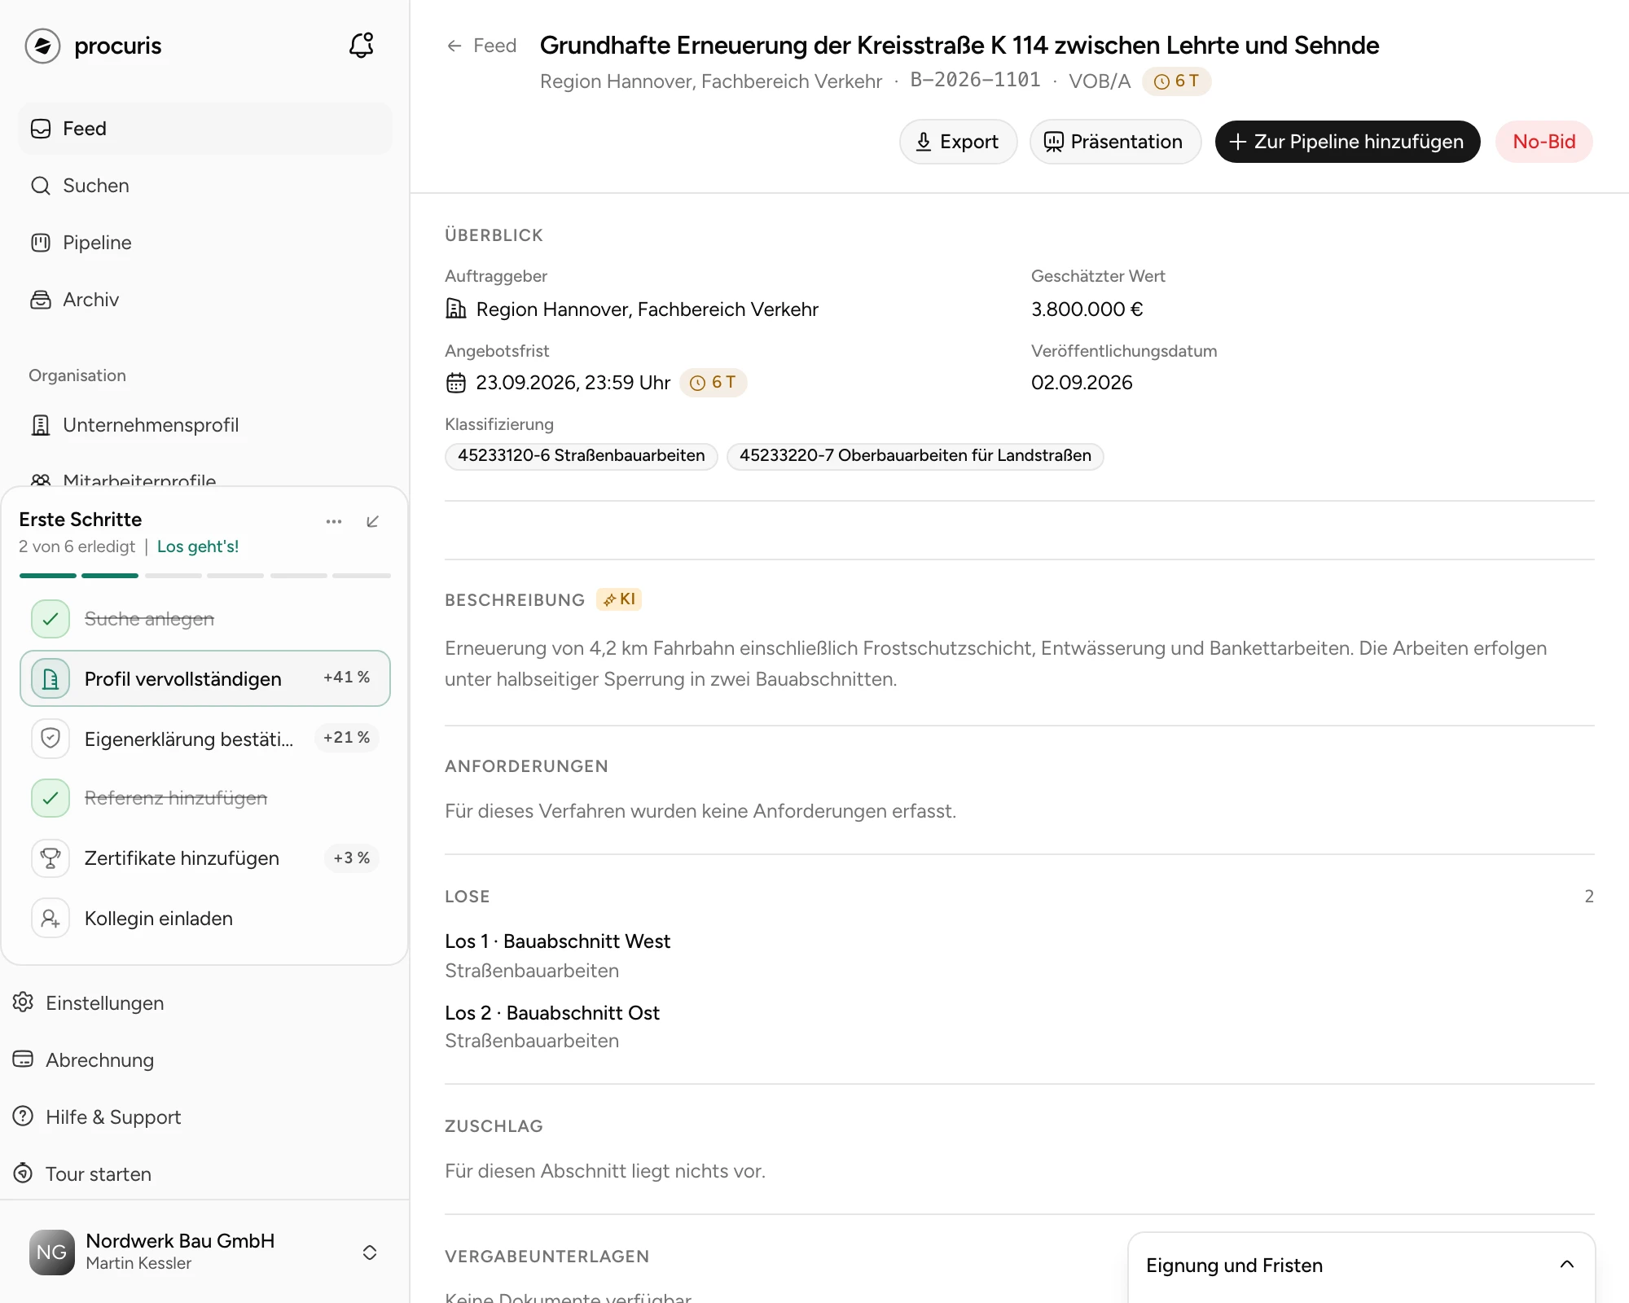This screenshot has width=1629, height=1303.
Task: Open the Archiv section
Action: (x=205, y=300)
